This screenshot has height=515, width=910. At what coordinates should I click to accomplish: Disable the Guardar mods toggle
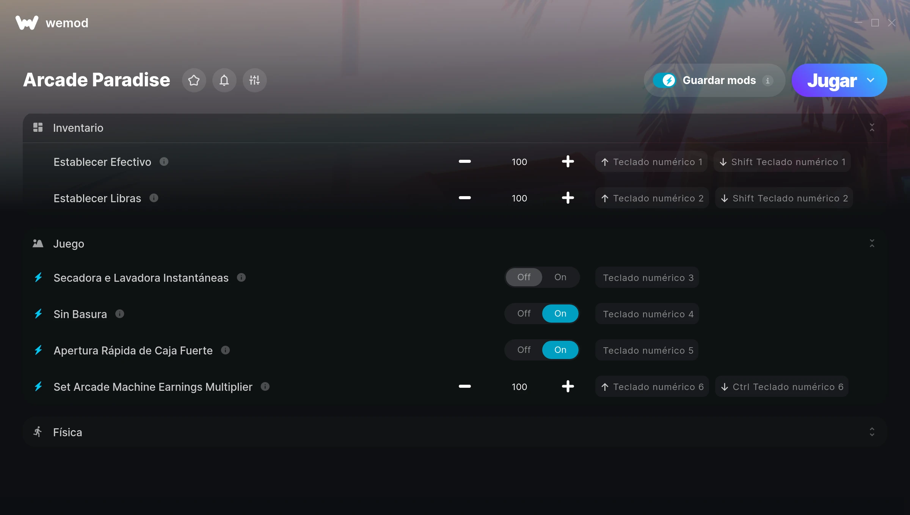(664, 80)
